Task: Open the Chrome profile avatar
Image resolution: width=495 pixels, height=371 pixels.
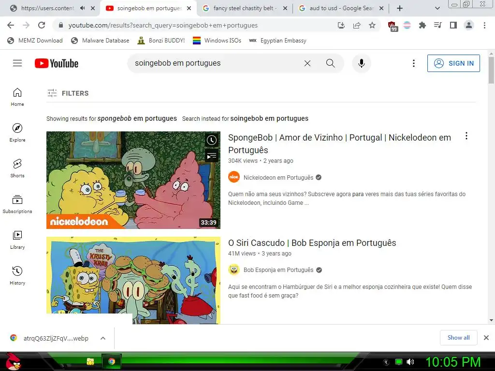Action: (x=469, y=25)
